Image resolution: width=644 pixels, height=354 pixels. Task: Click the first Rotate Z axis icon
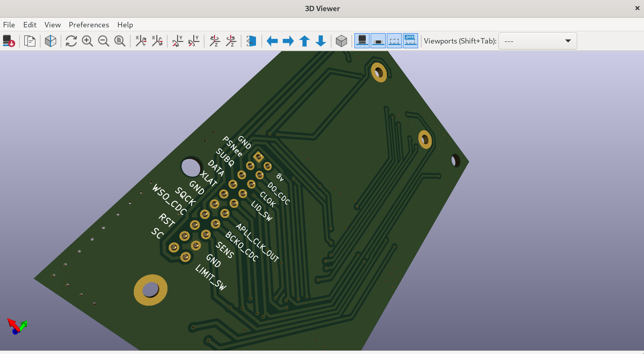[x=214, y=41]
